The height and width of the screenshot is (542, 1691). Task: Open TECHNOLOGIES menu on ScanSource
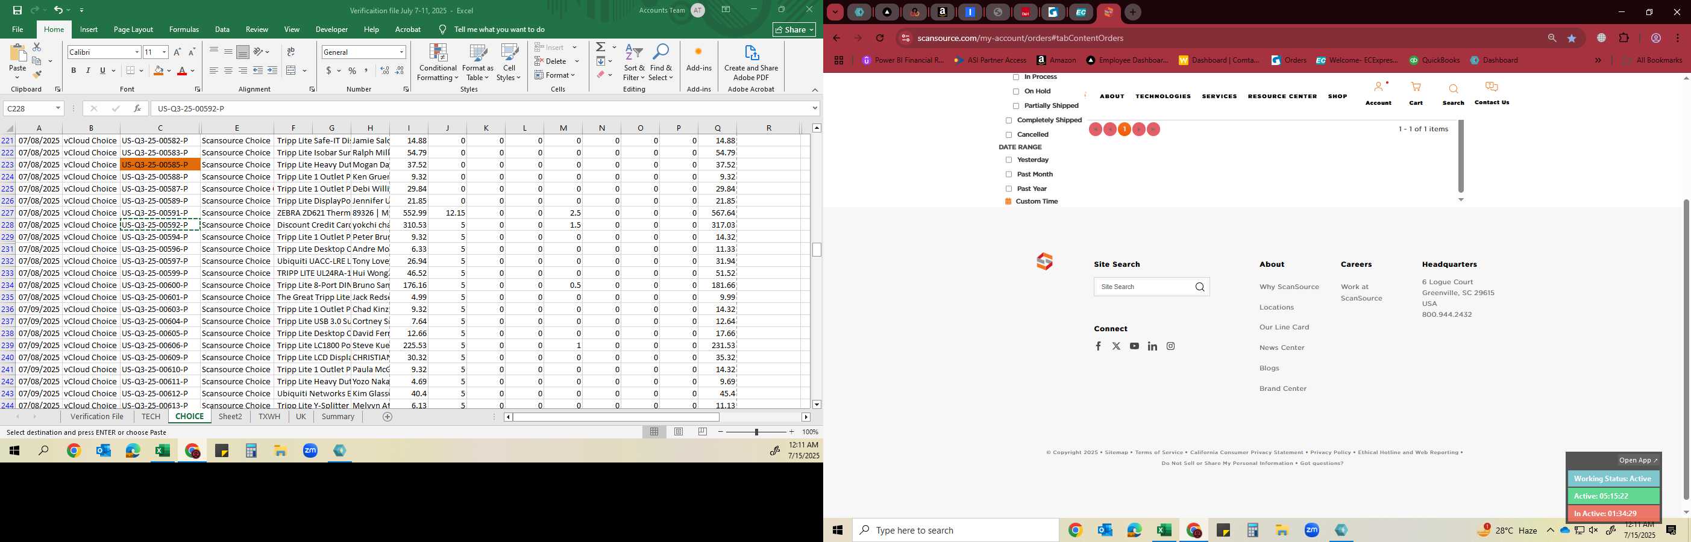(x=1162, y=96)
